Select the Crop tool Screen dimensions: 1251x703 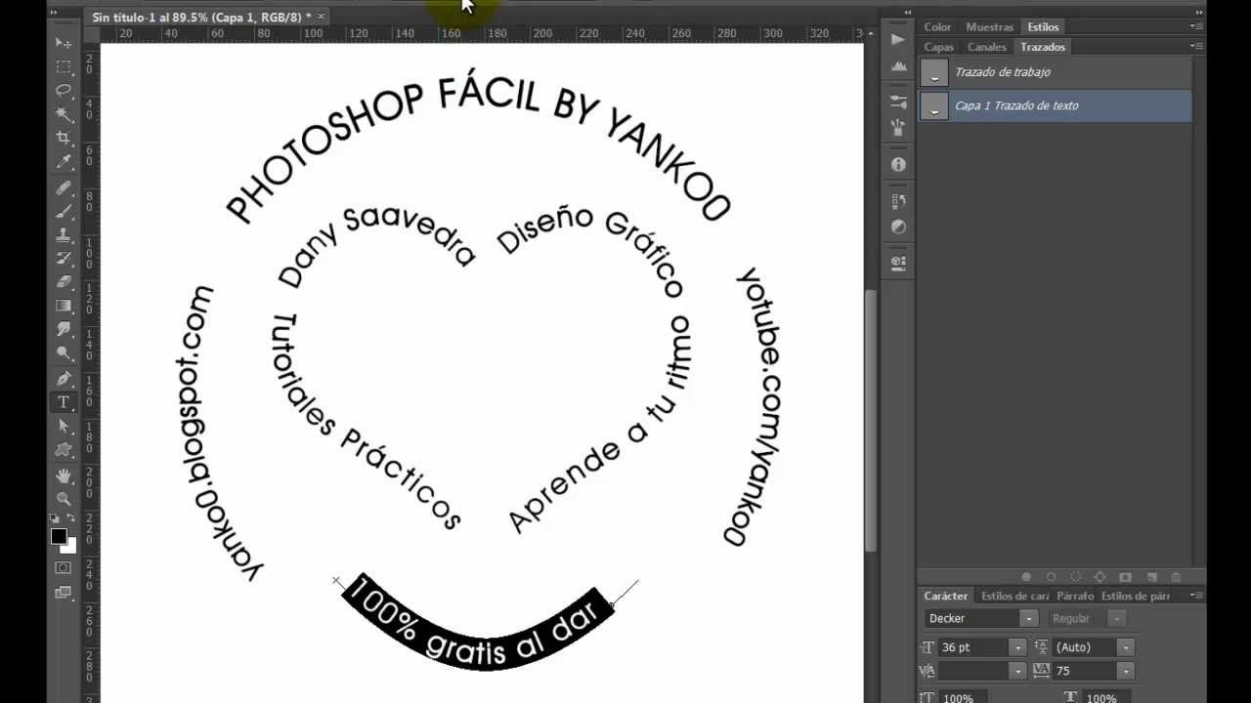click(x=64, y=138)
